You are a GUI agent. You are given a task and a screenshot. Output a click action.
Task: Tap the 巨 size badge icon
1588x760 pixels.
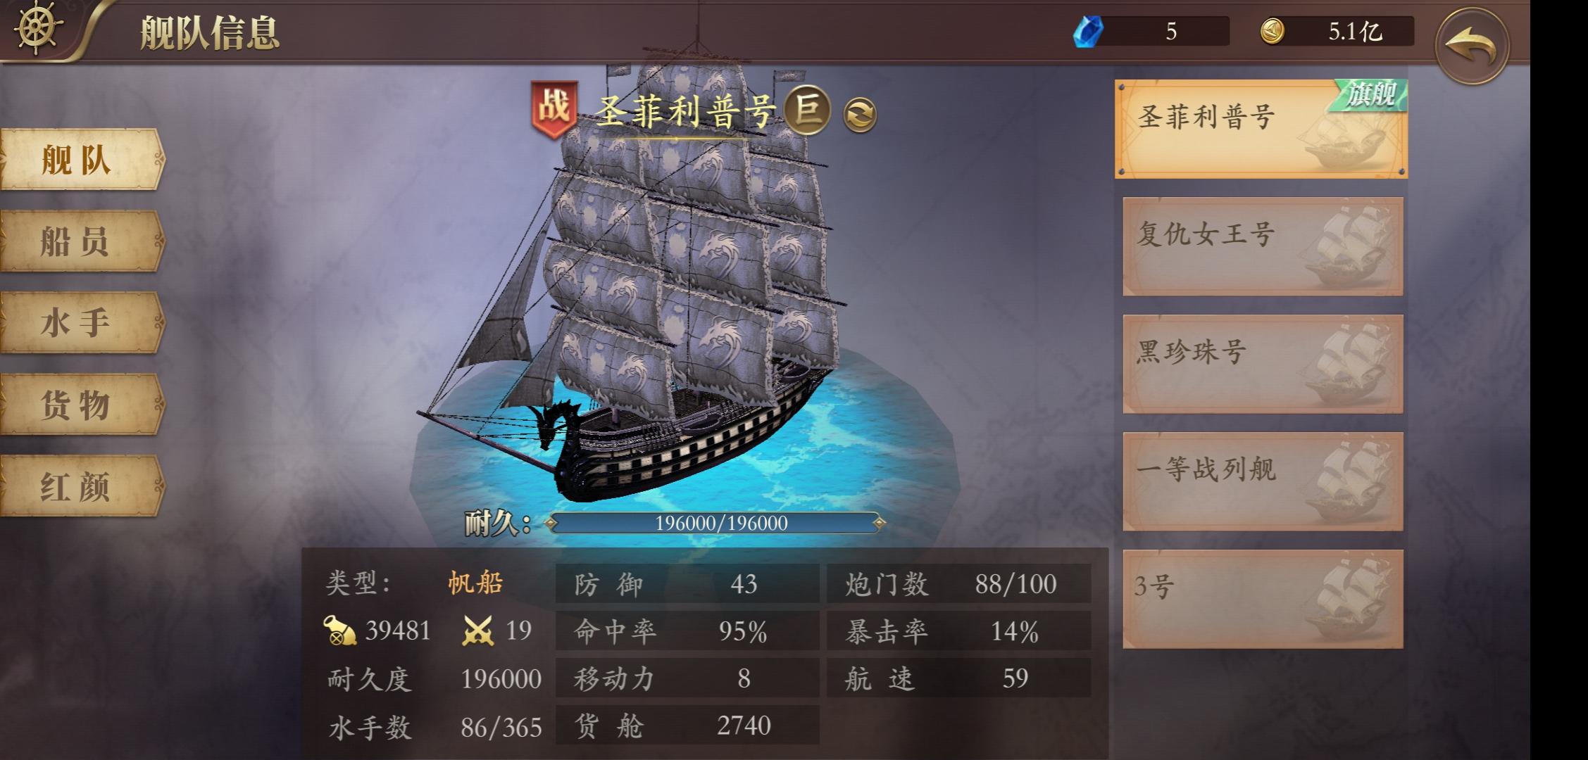(x=808, y=110)
